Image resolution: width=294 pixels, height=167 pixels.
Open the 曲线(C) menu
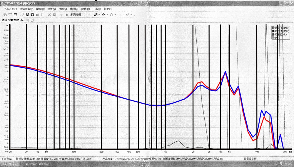point(74,9)
